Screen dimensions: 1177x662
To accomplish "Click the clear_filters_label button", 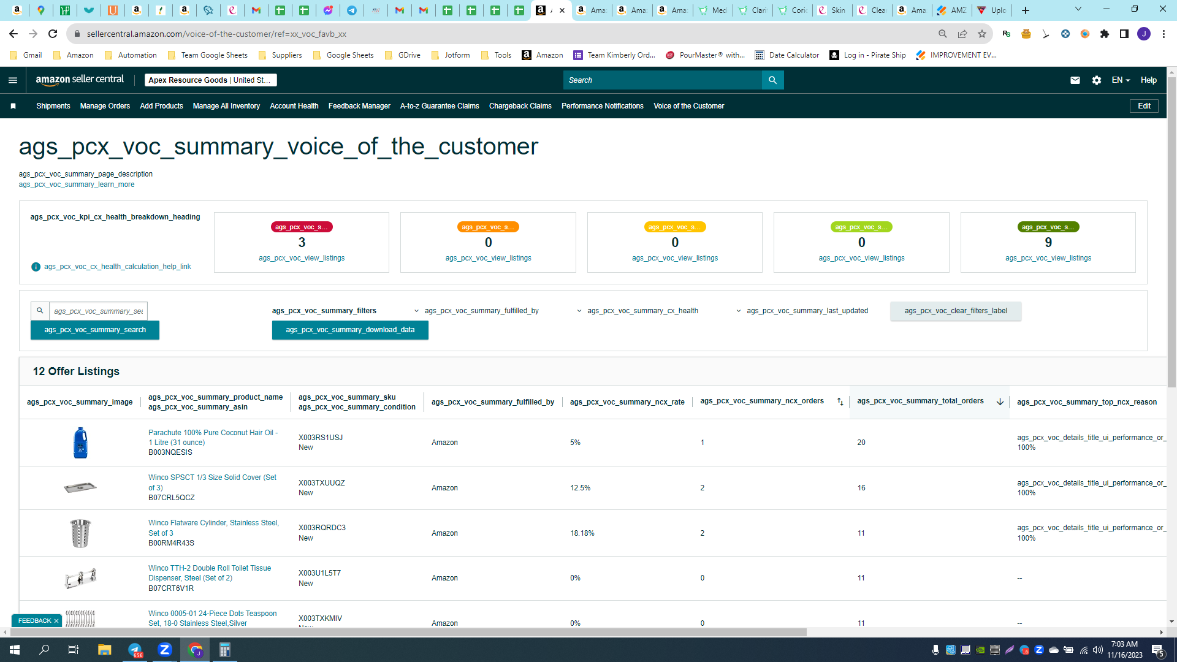I will [x=956, y=311].
